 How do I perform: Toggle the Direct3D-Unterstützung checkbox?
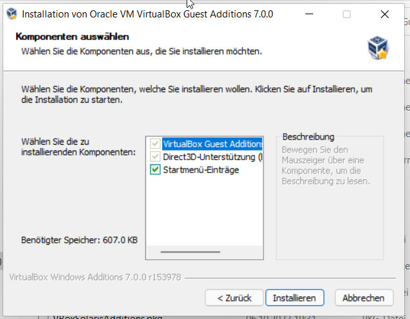point(156,157)
